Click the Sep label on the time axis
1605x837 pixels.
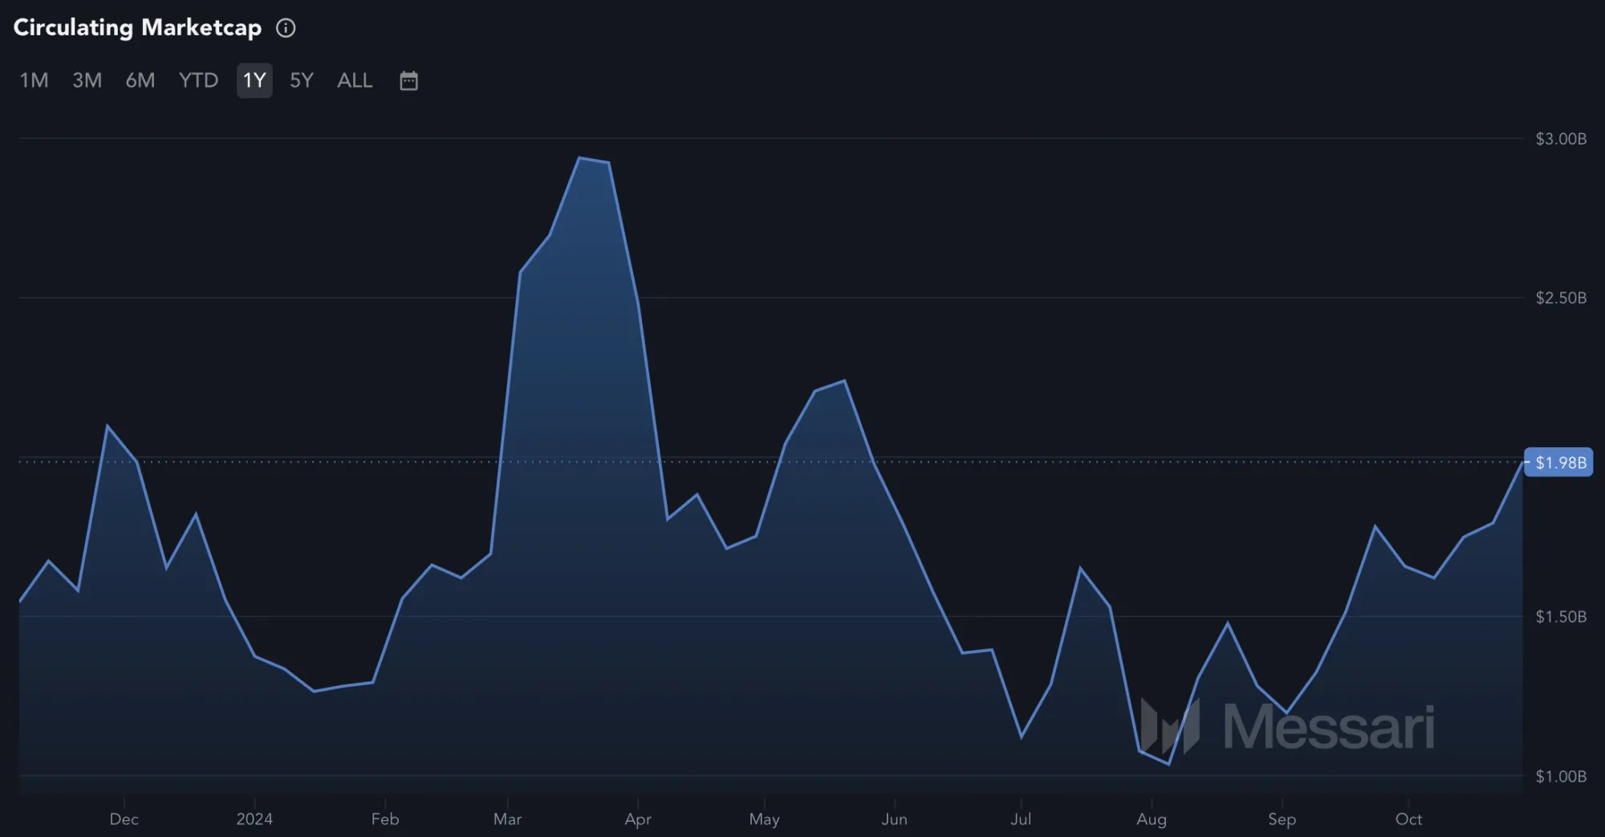point(1282,819)
